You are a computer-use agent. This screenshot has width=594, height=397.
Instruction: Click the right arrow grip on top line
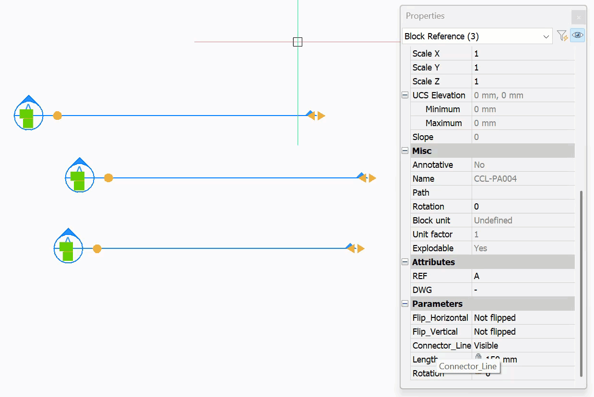pyautogui.click(x=321, y=116)
